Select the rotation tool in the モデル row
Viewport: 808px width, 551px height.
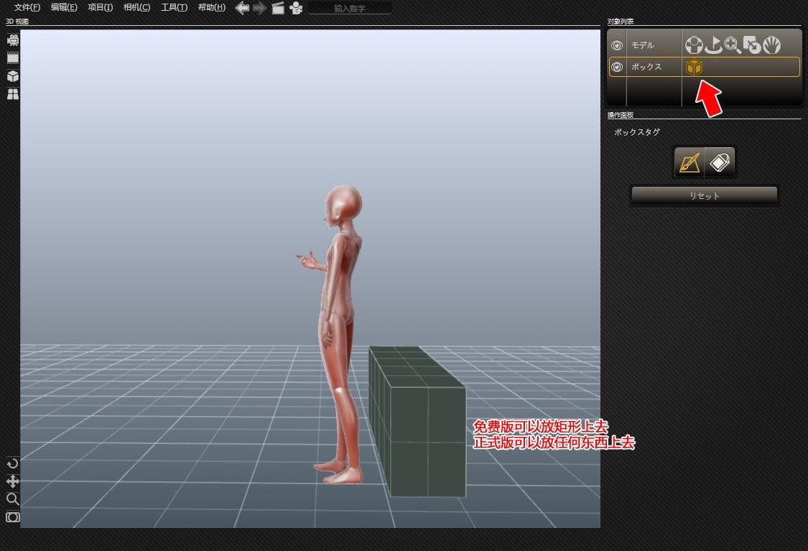[x=713, y=45]
